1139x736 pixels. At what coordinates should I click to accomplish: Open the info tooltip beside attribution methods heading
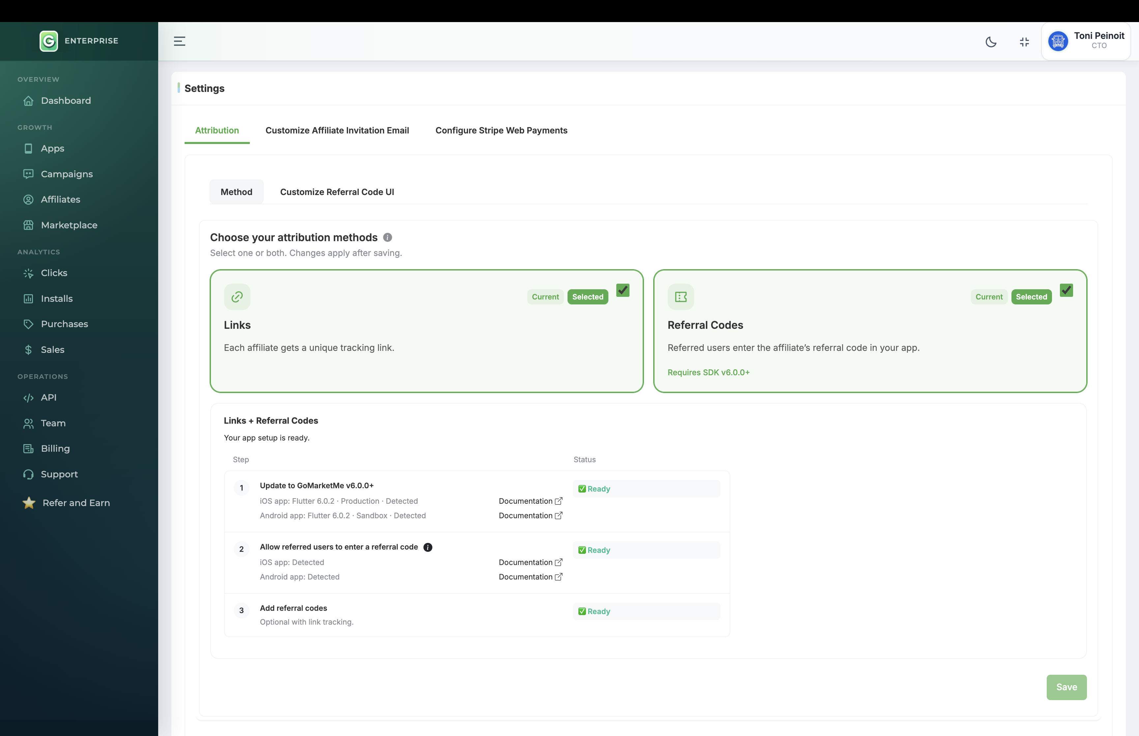click(388, 238)
